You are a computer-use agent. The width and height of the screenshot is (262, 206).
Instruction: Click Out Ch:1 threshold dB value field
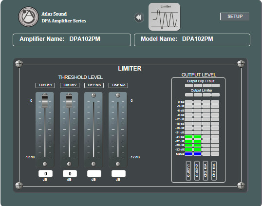[45, 173]
